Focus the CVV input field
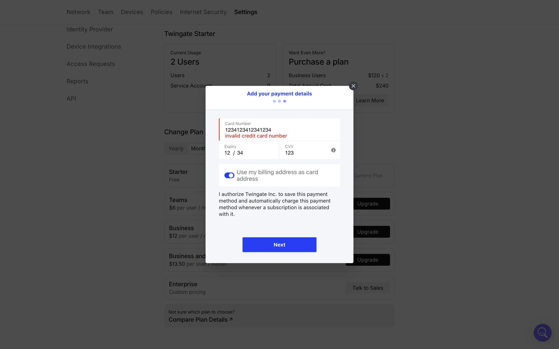559x349 pixels. (306, 153)
